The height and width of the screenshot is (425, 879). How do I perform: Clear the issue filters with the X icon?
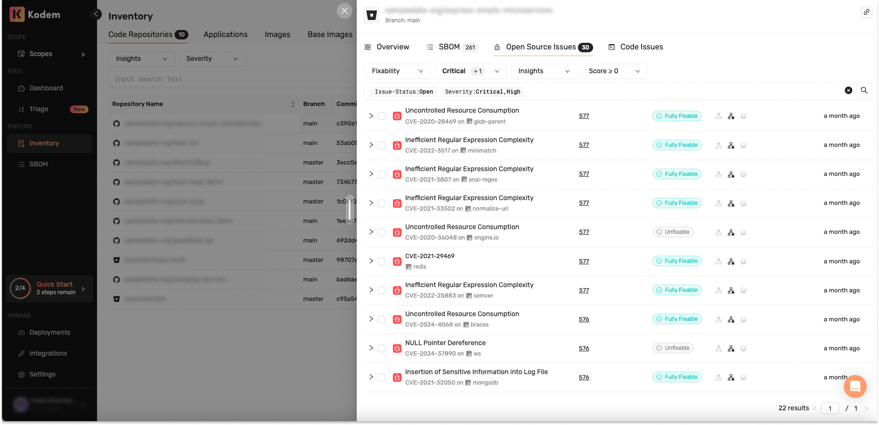pyautogui.click(x=848, y=90)
